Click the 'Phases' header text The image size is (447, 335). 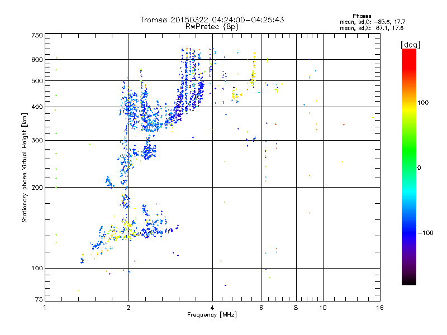click(362, 16)
